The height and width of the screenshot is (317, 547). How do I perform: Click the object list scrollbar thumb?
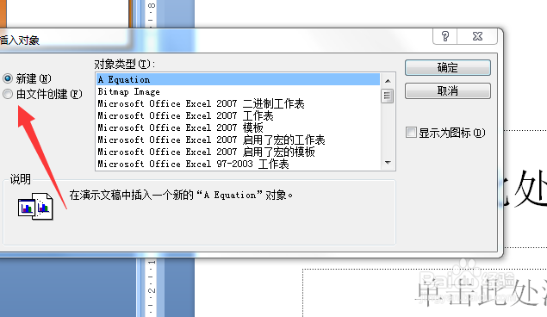click(388, 96)
